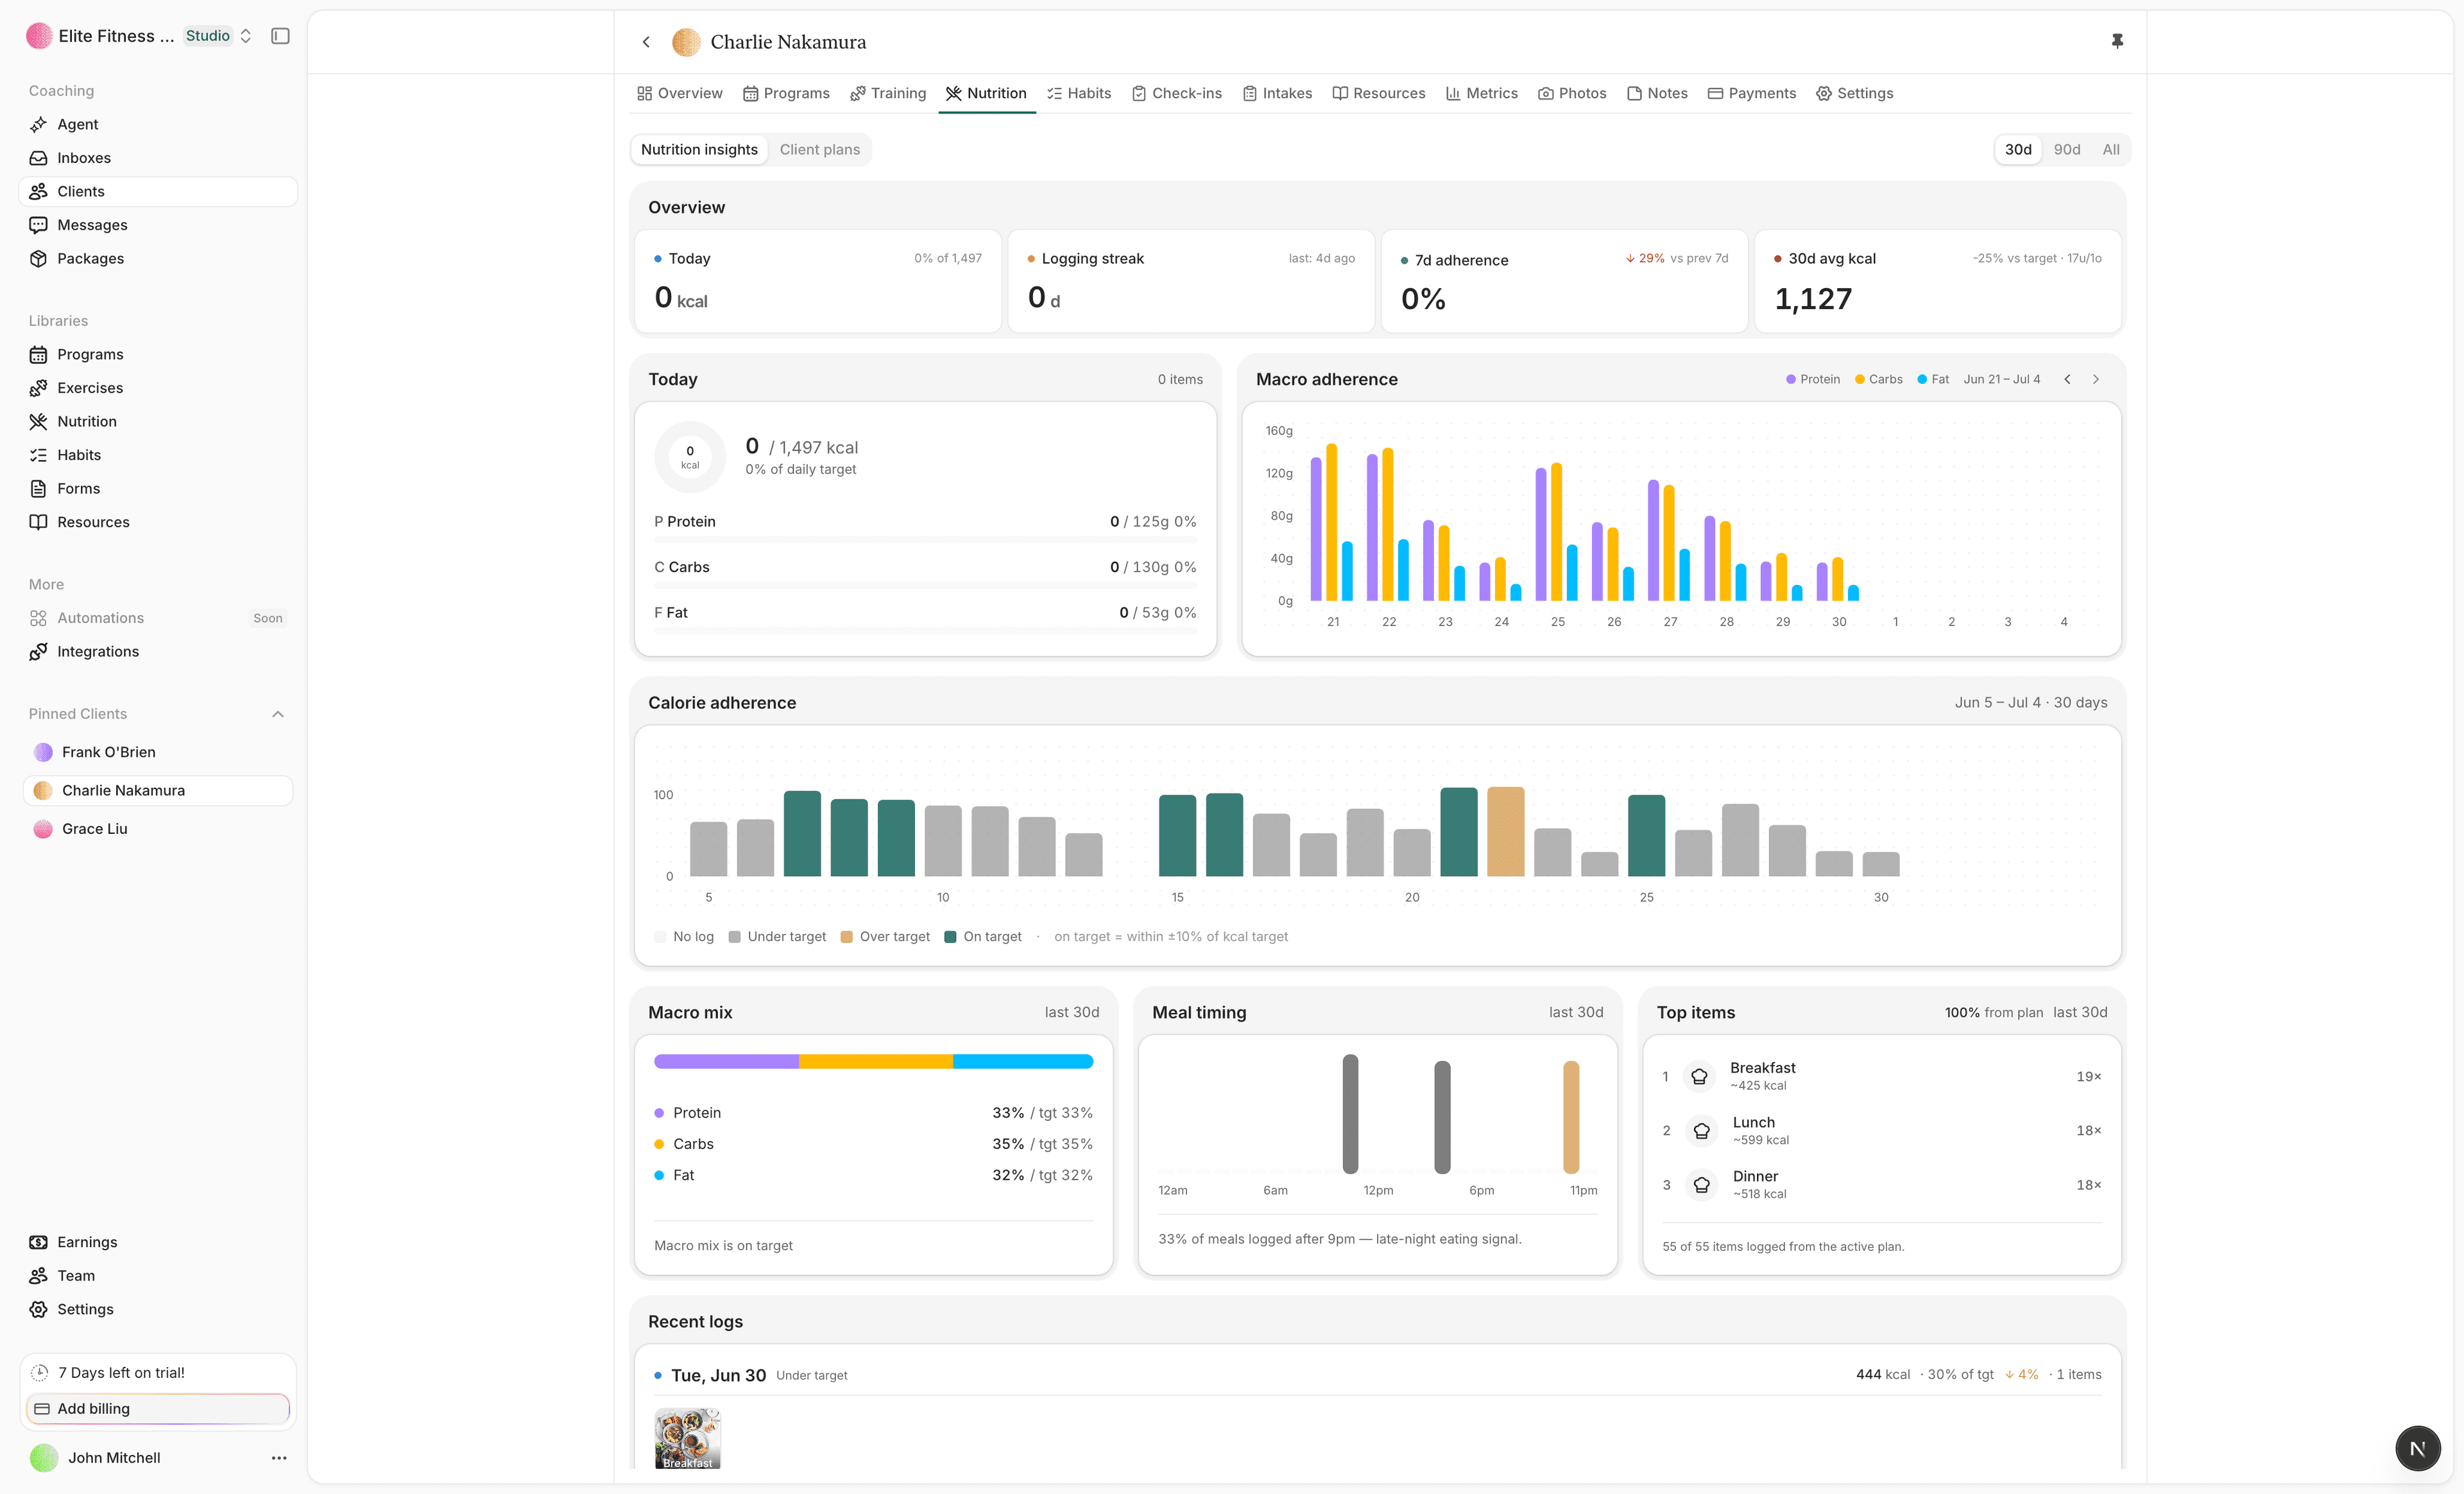This screenshot has width=2464, height=1494.
Task: Click the Automations item marked Soon
Action: pos(158,618)
